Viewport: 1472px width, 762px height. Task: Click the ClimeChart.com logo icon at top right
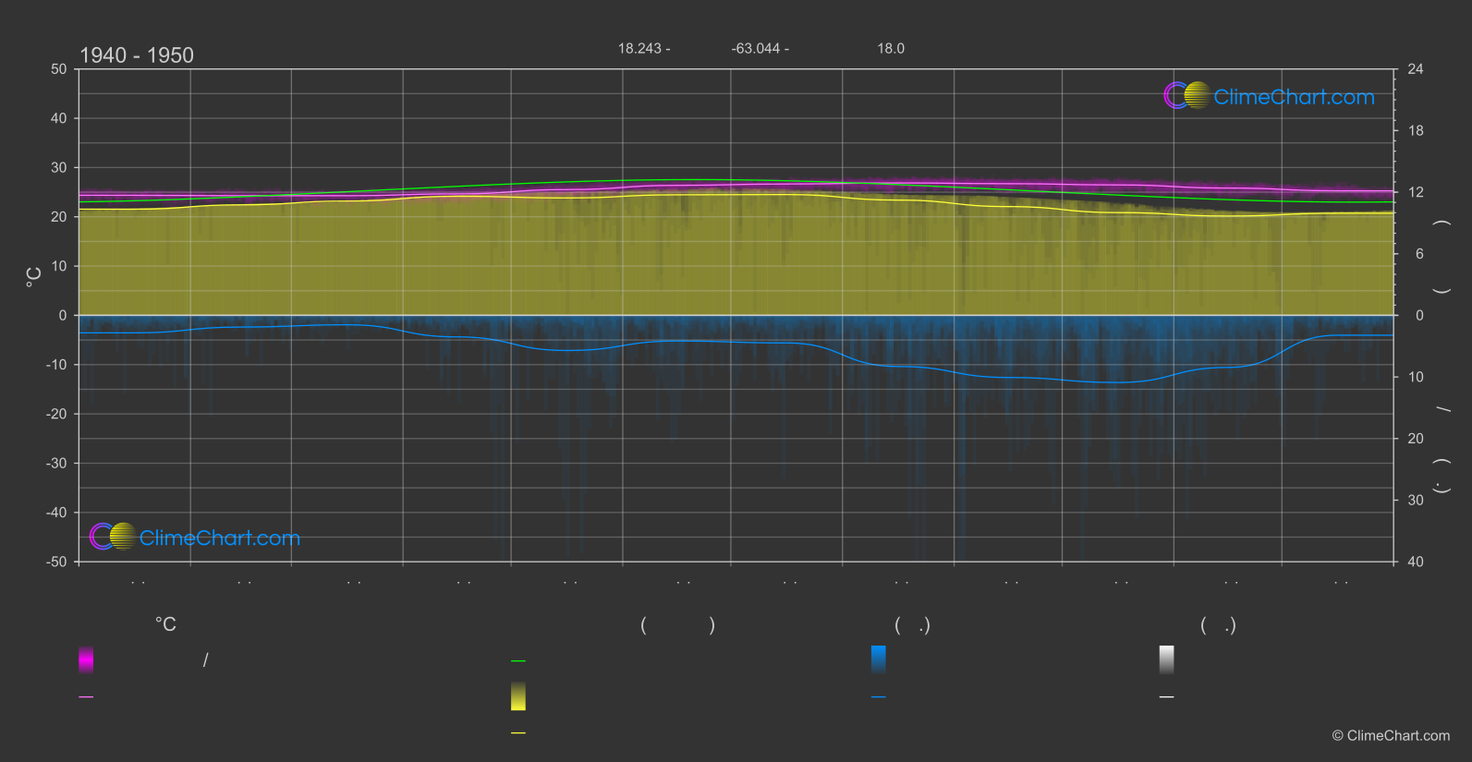(x=1186, y=96)
